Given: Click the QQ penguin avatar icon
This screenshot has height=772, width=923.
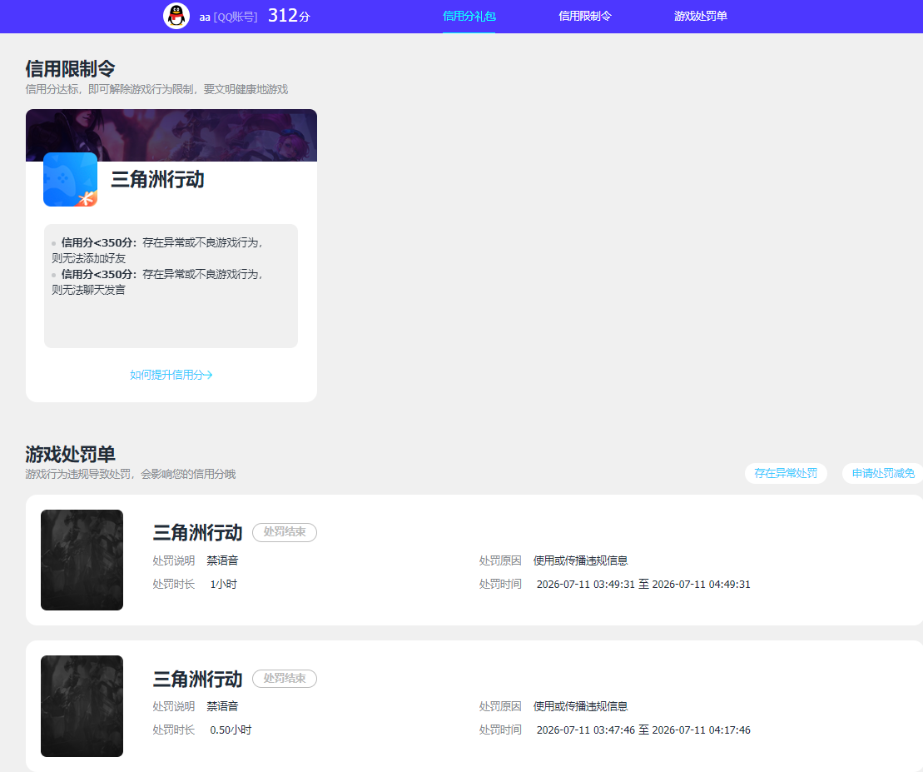Looking at the screenshot, I should coord(176,16).
